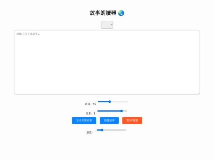Screen dimensions: 214x160
Task: Click the 音量 volume slider
Action: pos(112,111)
